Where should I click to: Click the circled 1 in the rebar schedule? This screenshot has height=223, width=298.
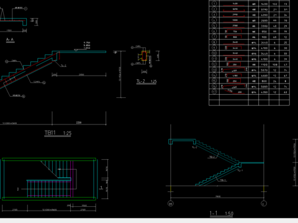[214, 4]
